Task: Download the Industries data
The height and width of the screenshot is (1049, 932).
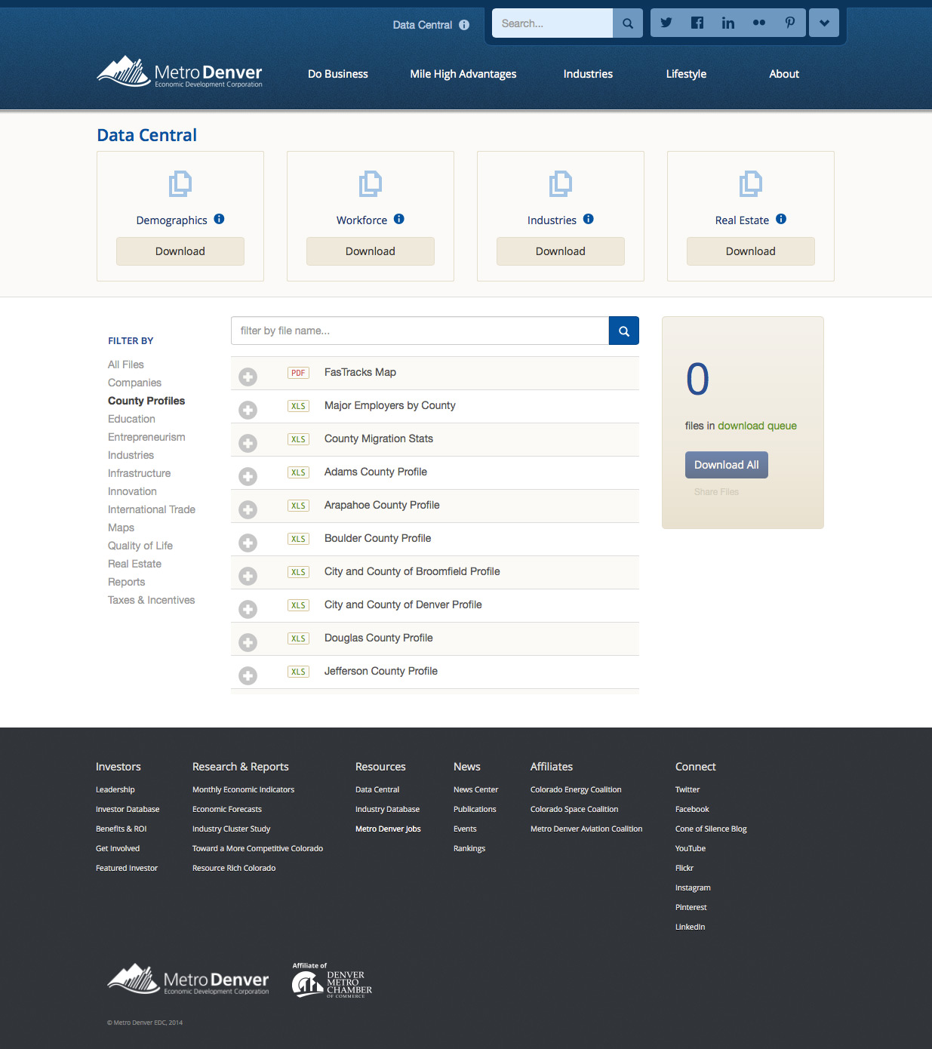Action: [x=561, y=251]
